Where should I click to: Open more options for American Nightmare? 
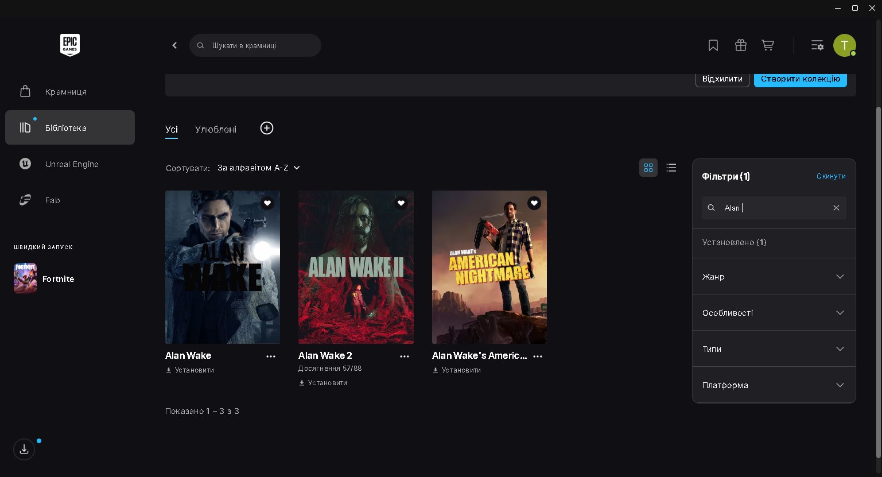point(538,356)
